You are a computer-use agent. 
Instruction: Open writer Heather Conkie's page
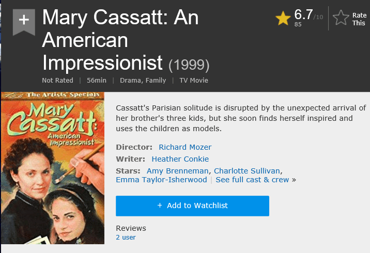tap(180, 159)
